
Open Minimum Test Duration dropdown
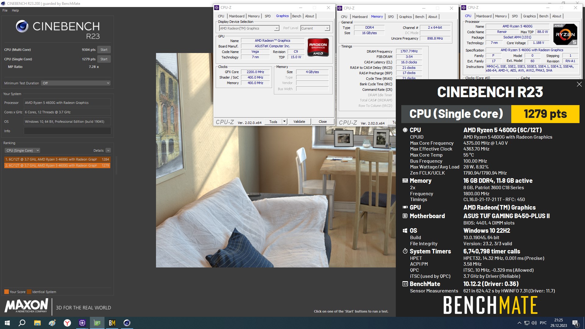pyautogui.click(x=76, y=83)
